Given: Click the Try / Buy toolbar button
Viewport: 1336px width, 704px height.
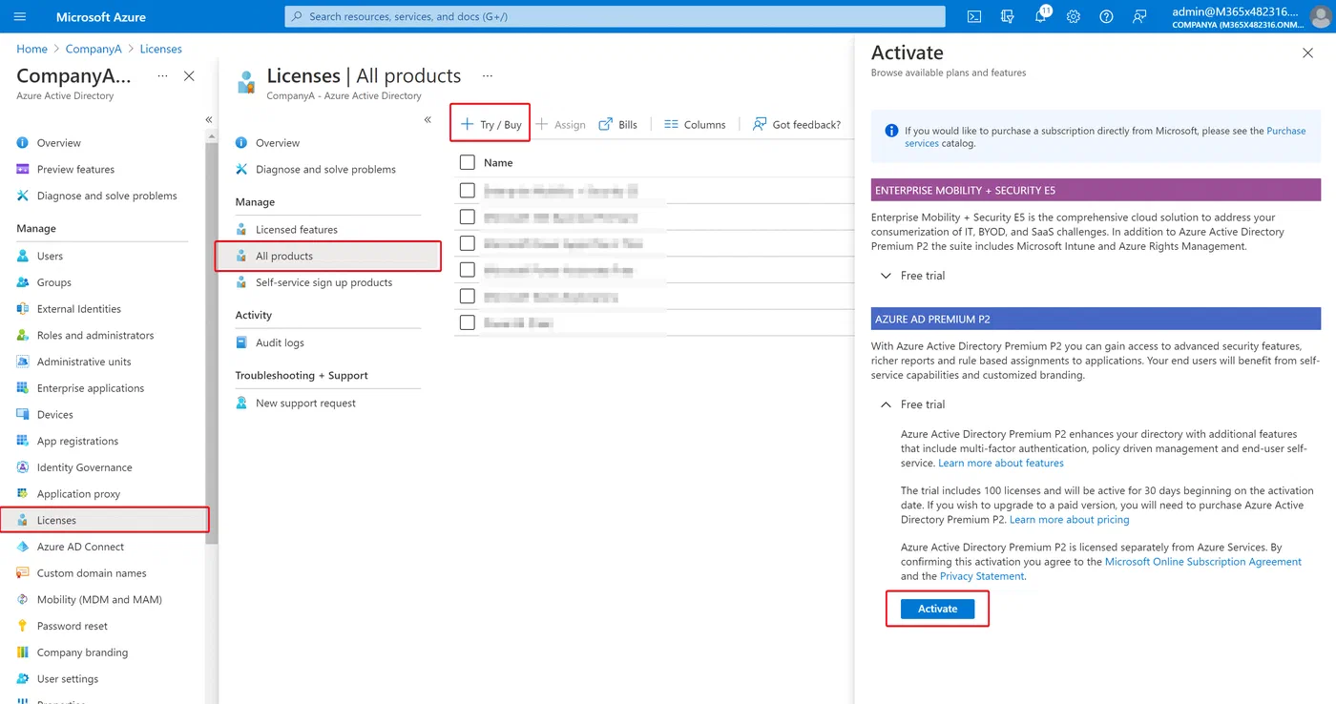Looking at the screenshot, I should [x=491, y=124].
